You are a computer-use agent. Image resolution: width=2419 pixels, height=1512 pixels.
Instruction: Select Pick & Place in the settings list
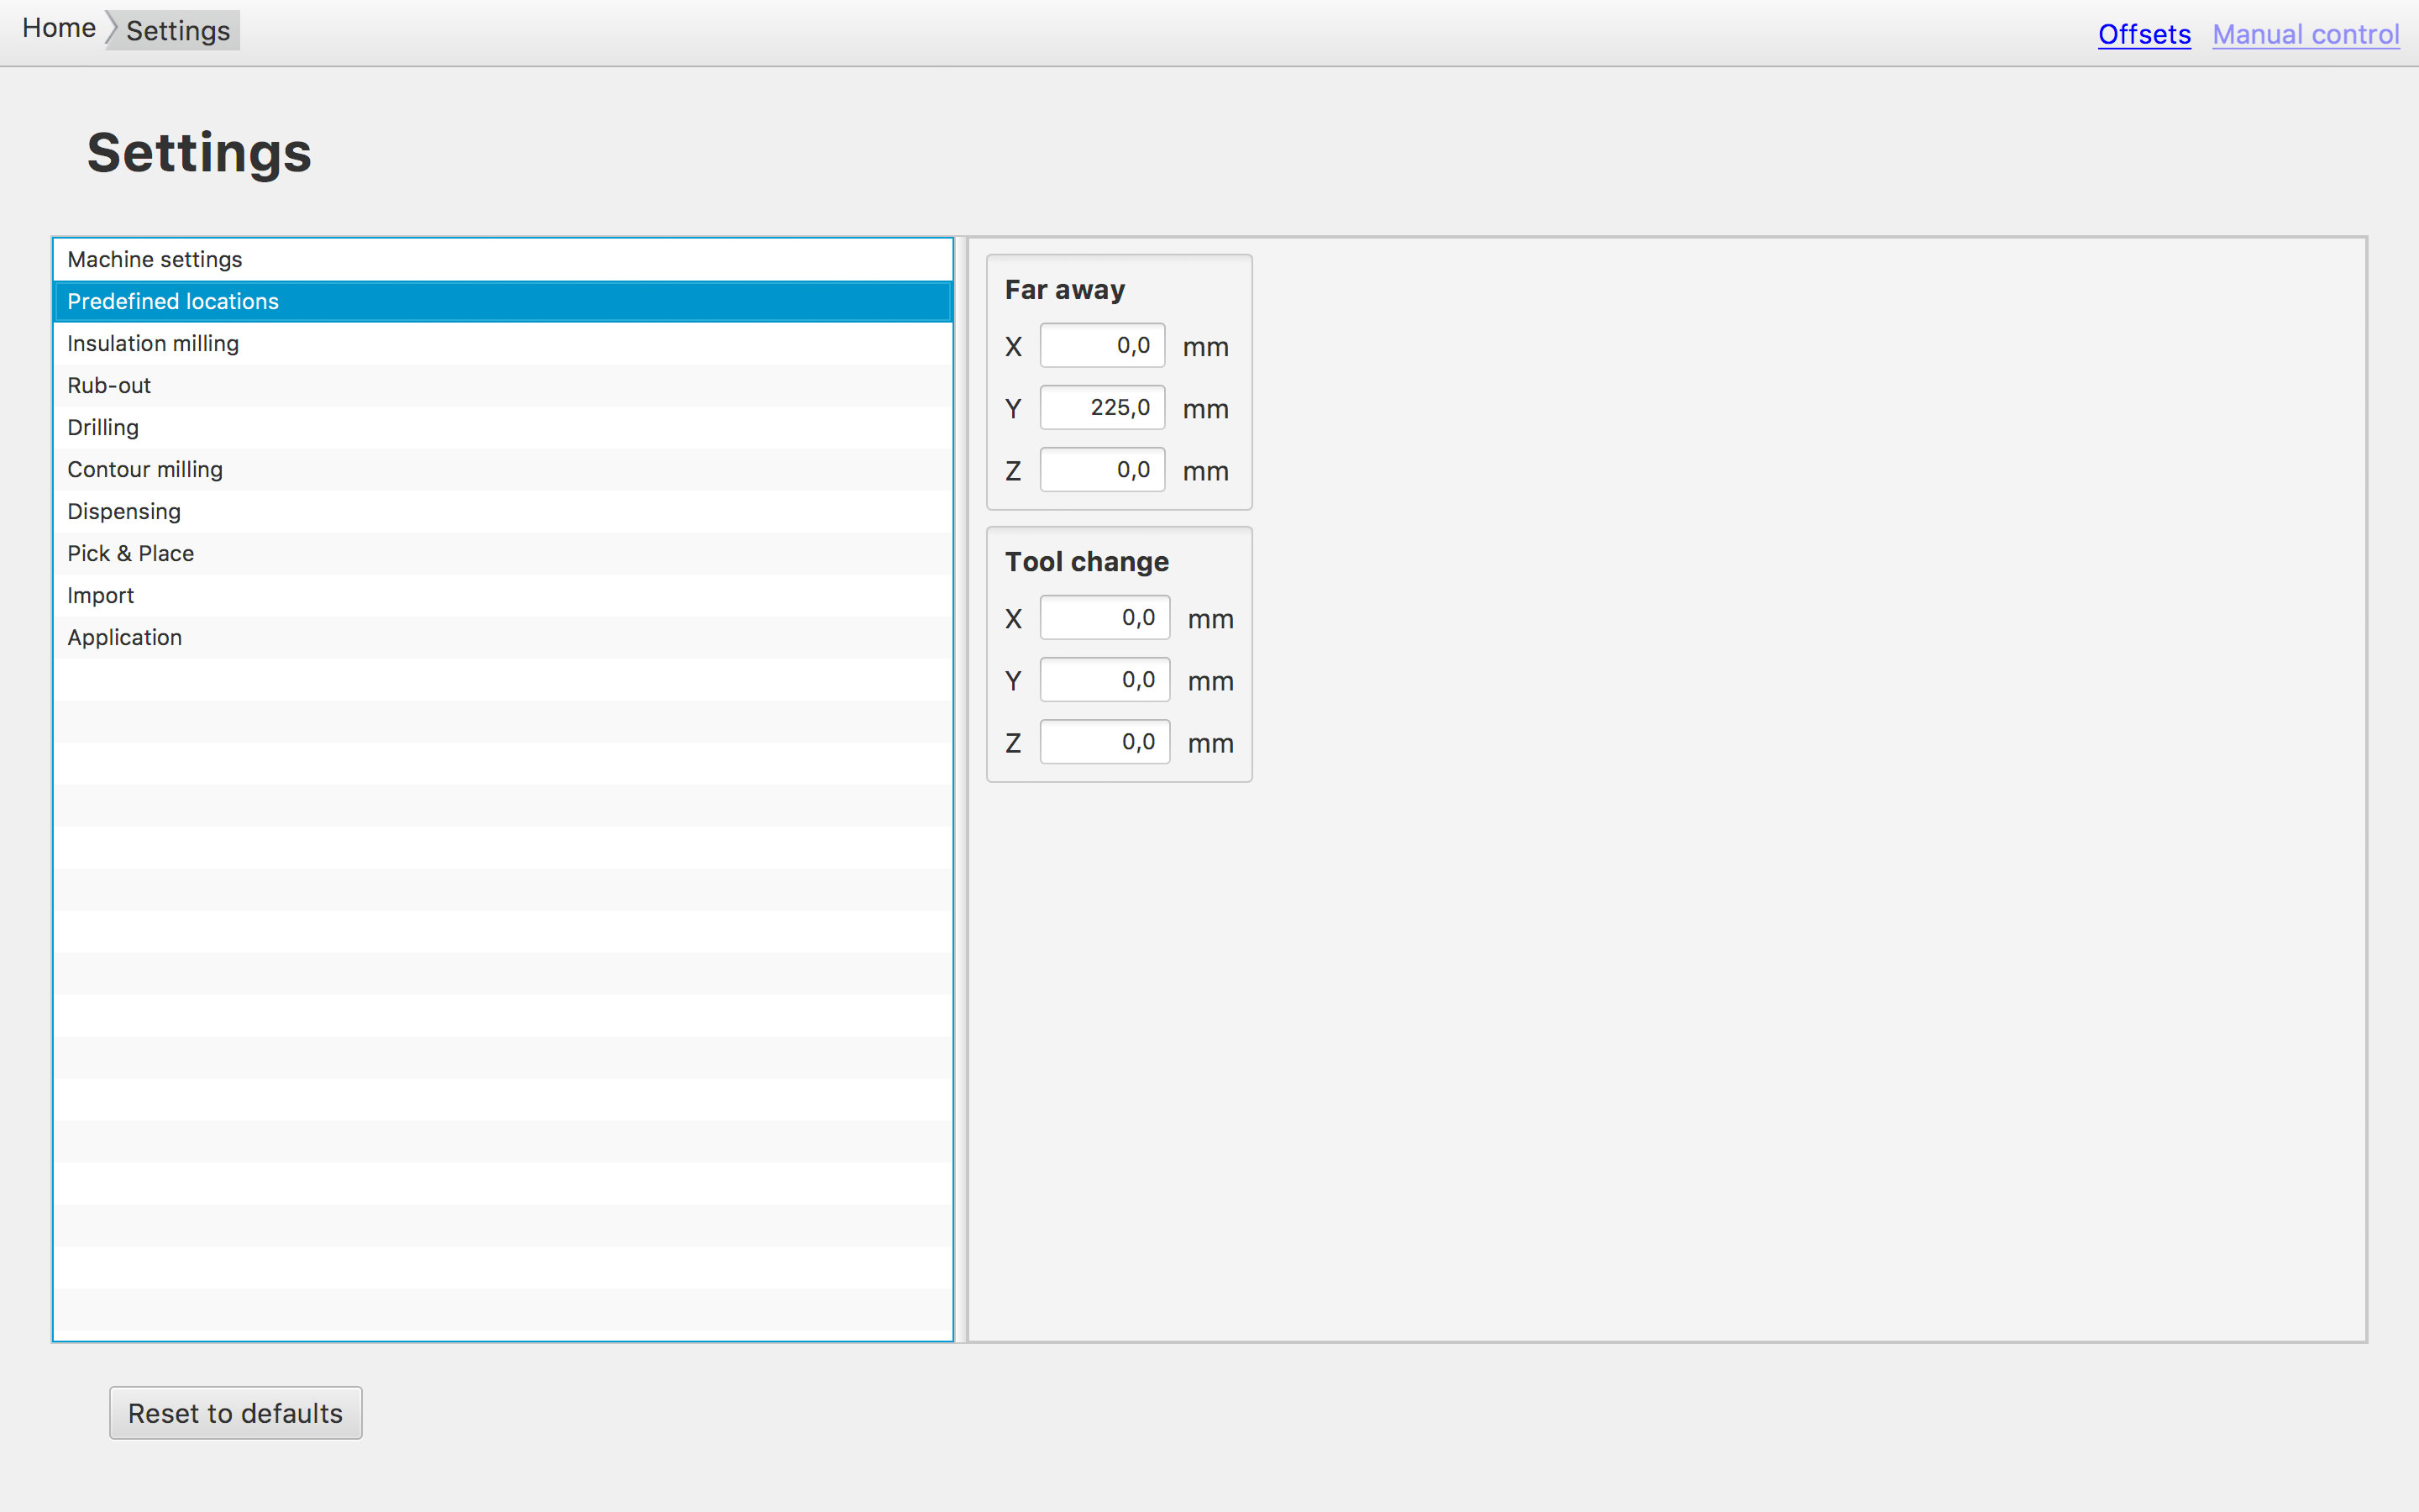click(x=503, y=554)
